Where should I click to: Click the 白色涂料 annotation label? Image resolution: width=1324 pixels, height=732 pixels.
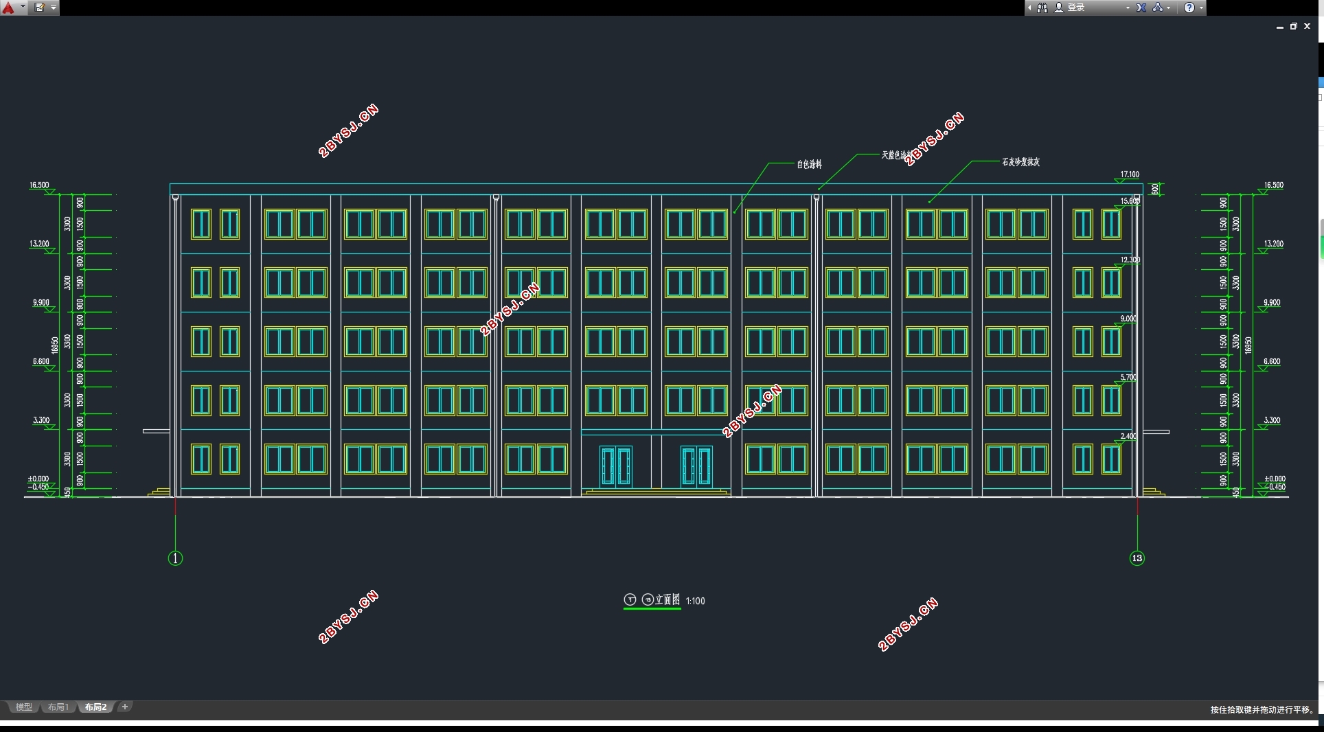[x=810, y=164]
